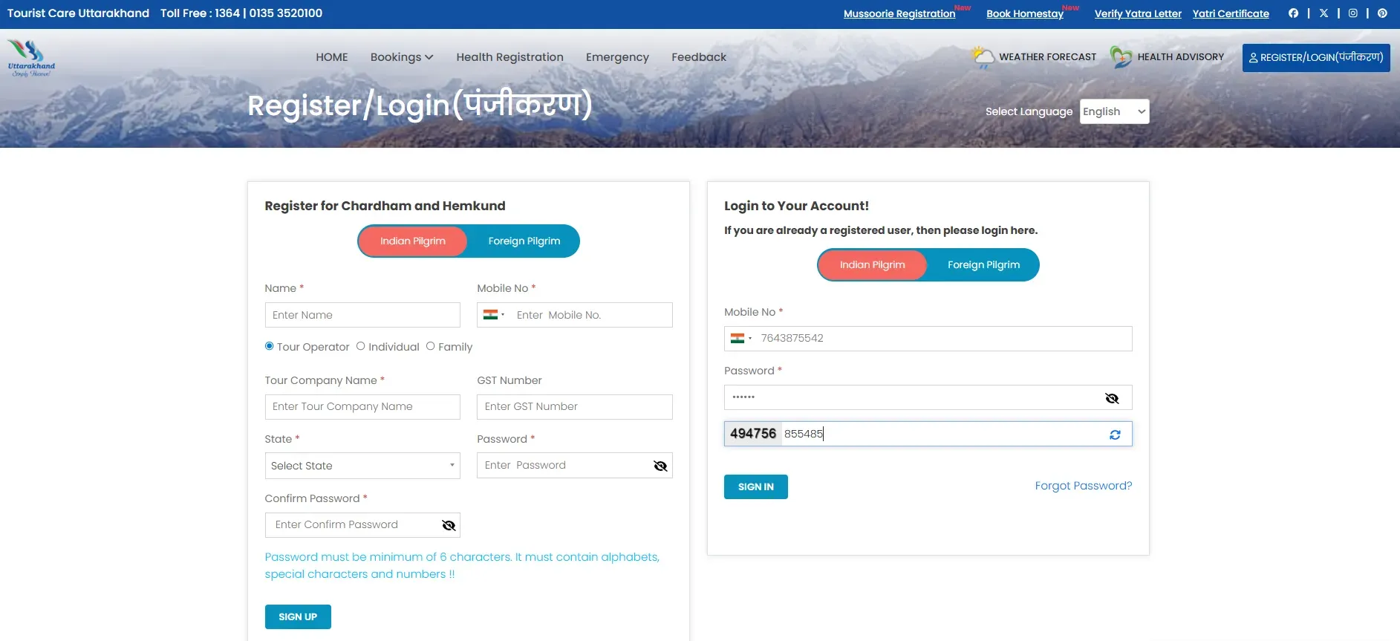Image resolution: width=1400 pixels, height=641 pixels.
Task: Select the Family radio option
Action: 430,346
